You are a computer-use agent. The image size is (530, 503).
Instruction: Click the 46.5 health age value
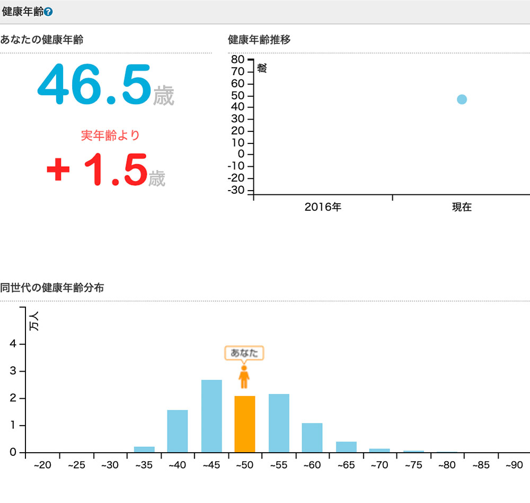94,84
